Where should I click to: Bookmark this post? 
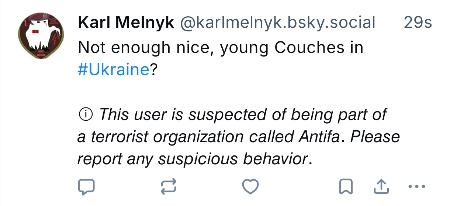(x=346, y=187)
